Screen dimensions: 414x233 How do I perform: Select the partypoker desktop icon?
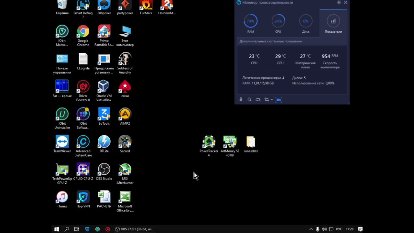(125, 8)
